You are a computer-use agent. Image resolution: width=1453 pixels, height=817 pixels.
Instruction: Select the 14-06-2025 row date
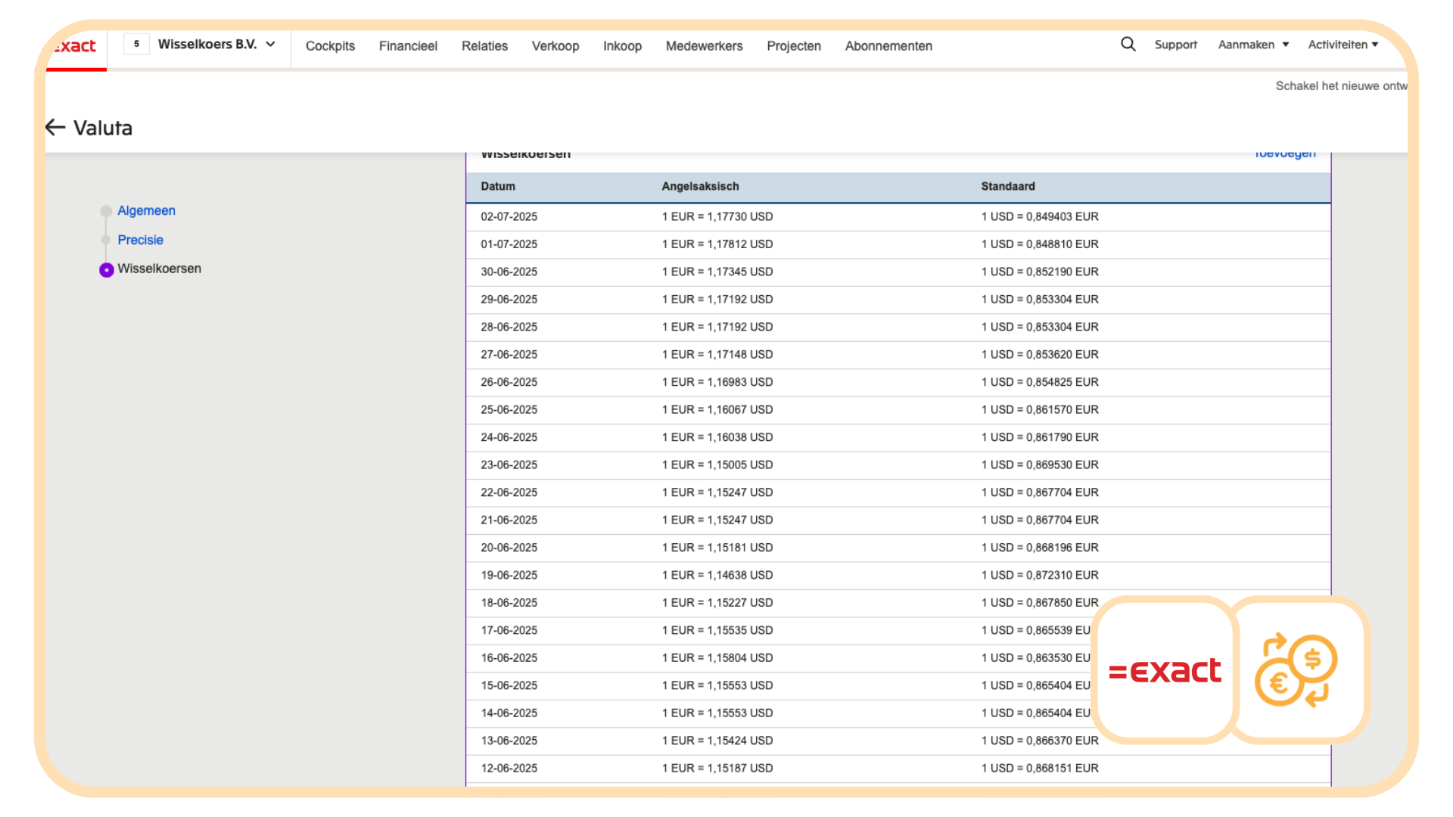pyautogui.click(x=509, y=713)
